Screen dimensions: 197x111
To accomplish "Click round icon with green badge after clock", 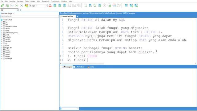I will [x=109, y=6].
